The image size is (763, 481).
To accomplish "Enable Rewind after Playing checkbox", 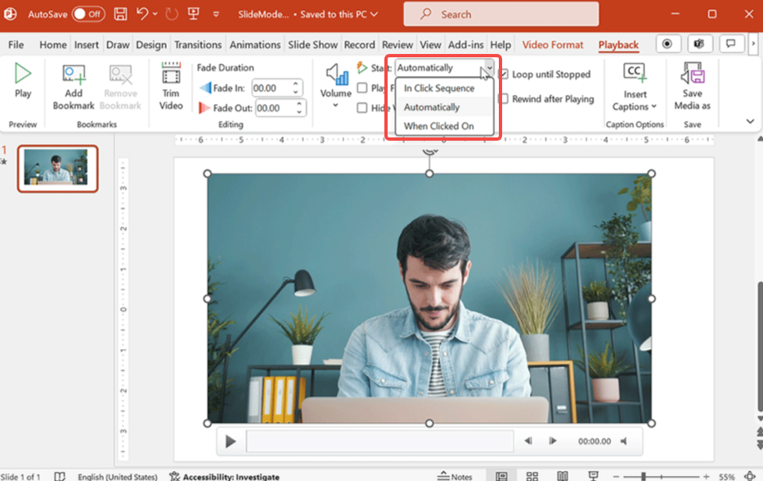I will (x=505, y=99).
